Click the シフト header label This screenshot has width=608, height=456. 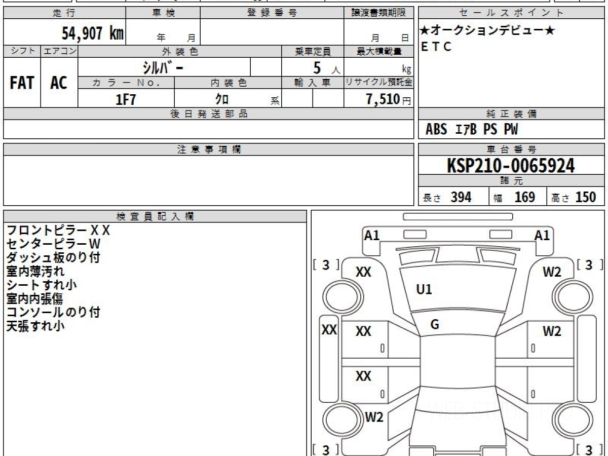click(22, 51)
